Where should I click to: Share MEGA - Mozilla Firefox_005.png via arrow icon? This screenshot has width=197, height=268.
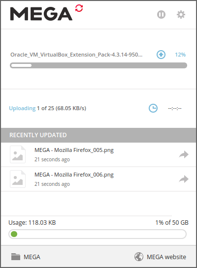(x=184, y=154)
